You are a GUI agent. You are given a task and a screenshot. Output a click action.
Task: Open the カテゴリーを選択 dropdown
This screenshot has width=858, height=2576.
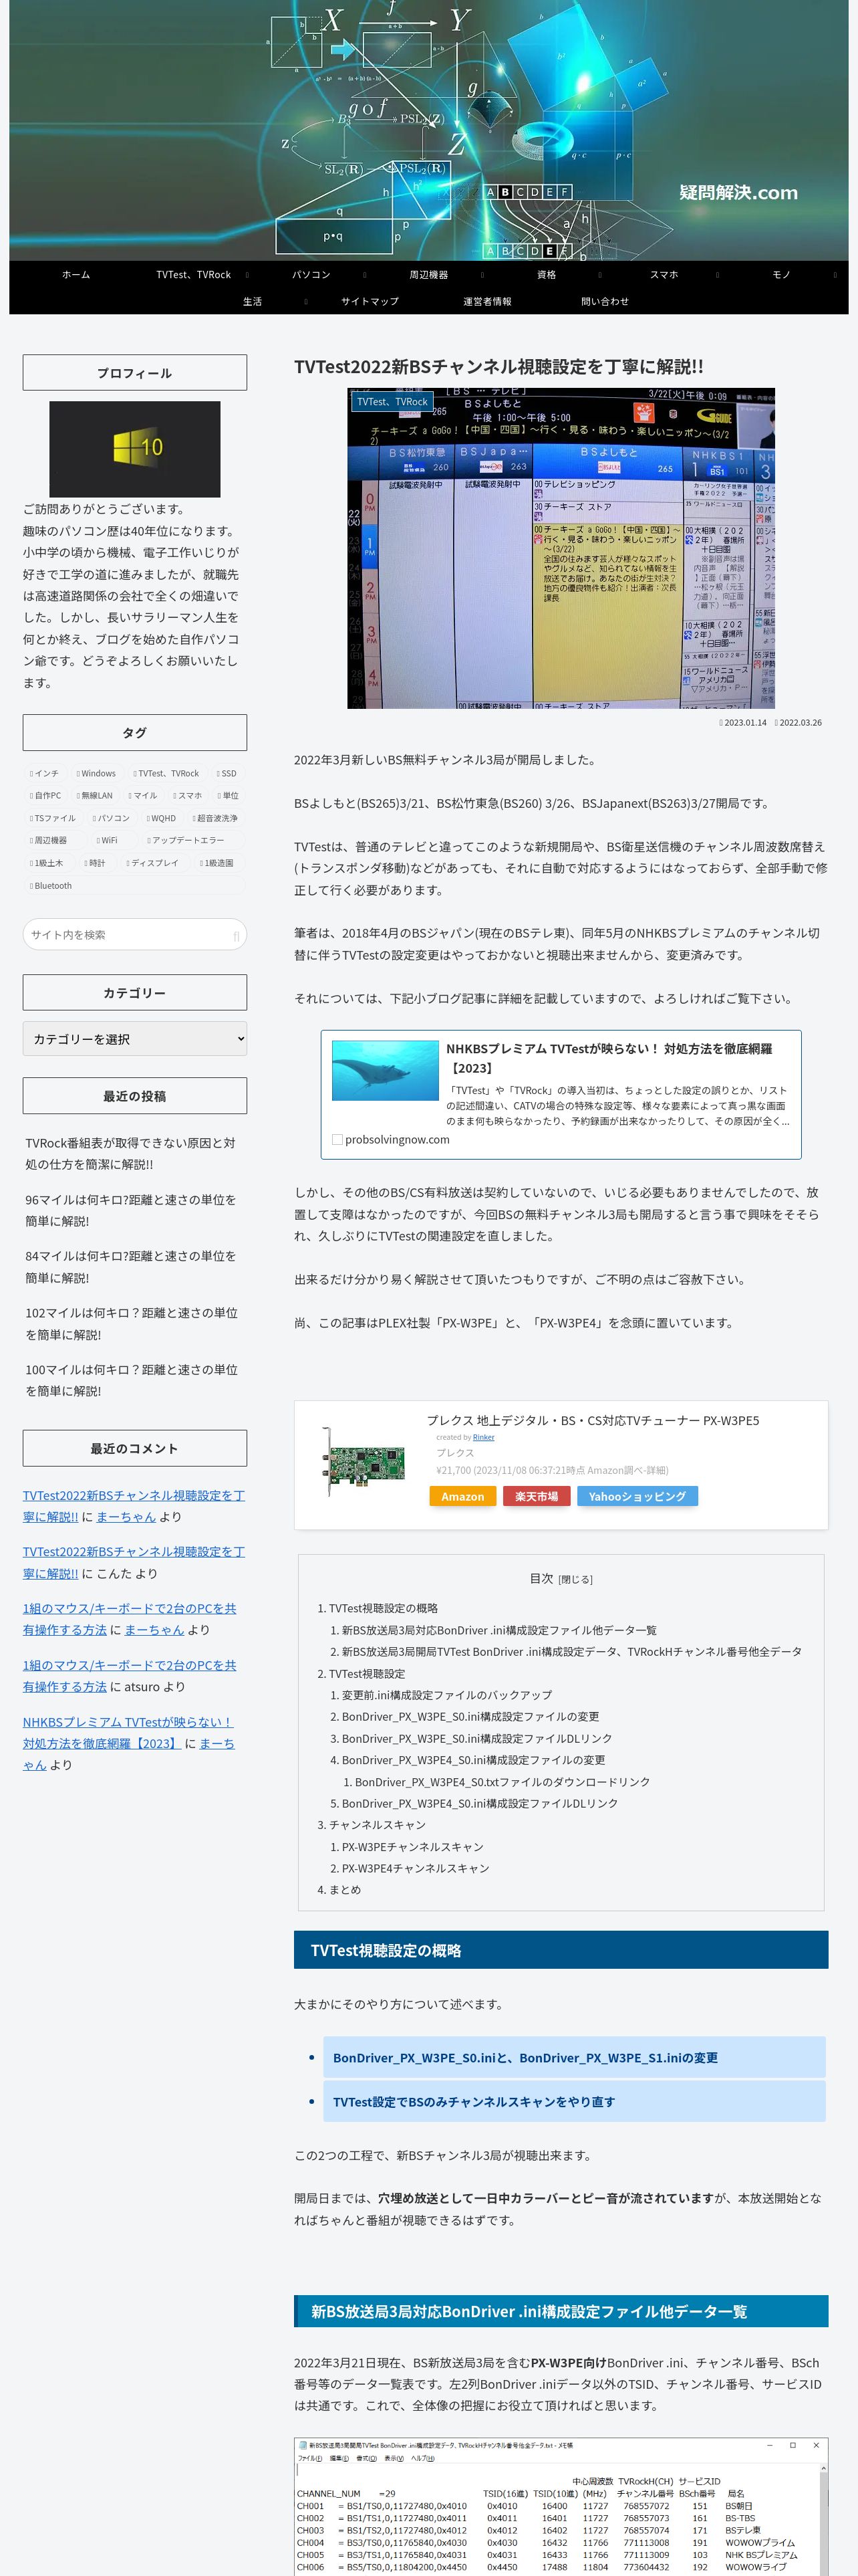[135, 1039]
